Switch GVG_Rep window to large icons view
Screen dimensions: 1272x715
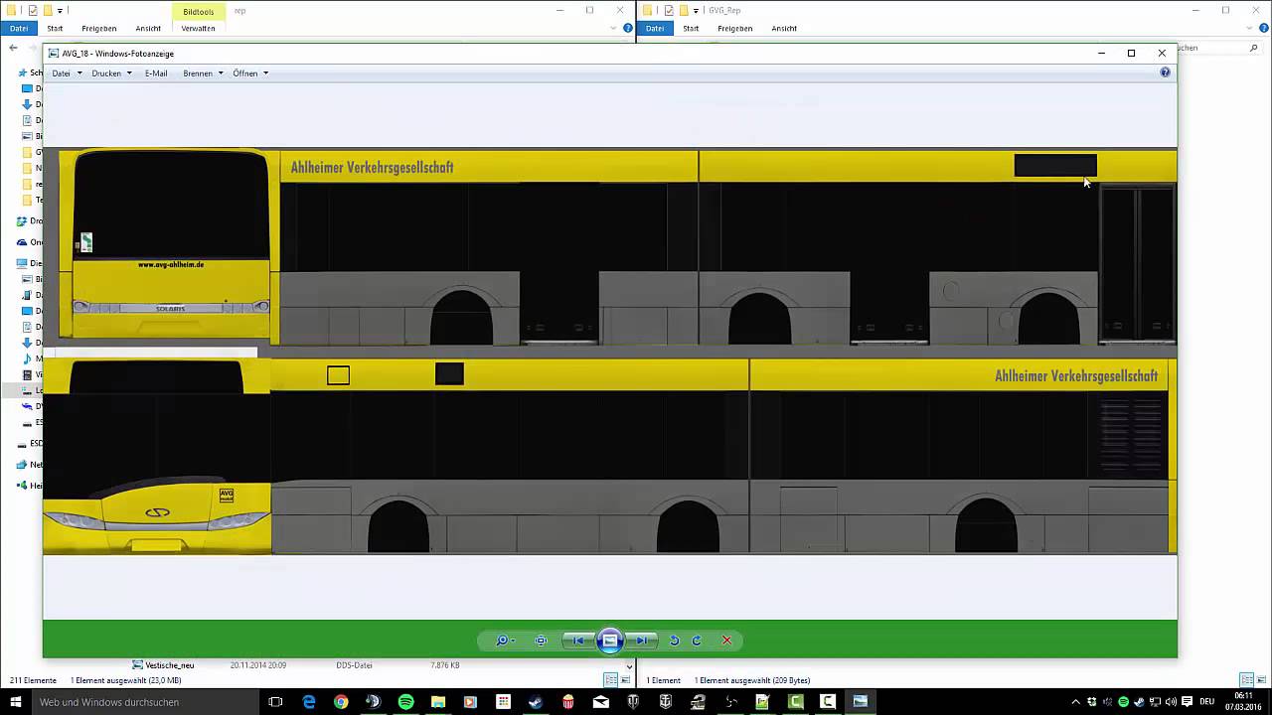tap(1261, 680)
